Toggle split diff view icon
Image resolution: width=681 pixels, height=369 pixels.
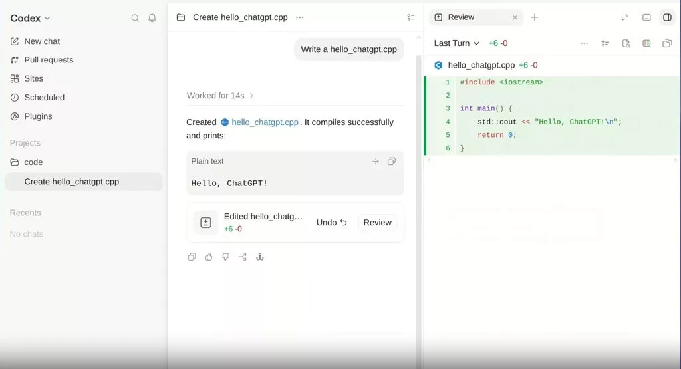click(646, 43)
